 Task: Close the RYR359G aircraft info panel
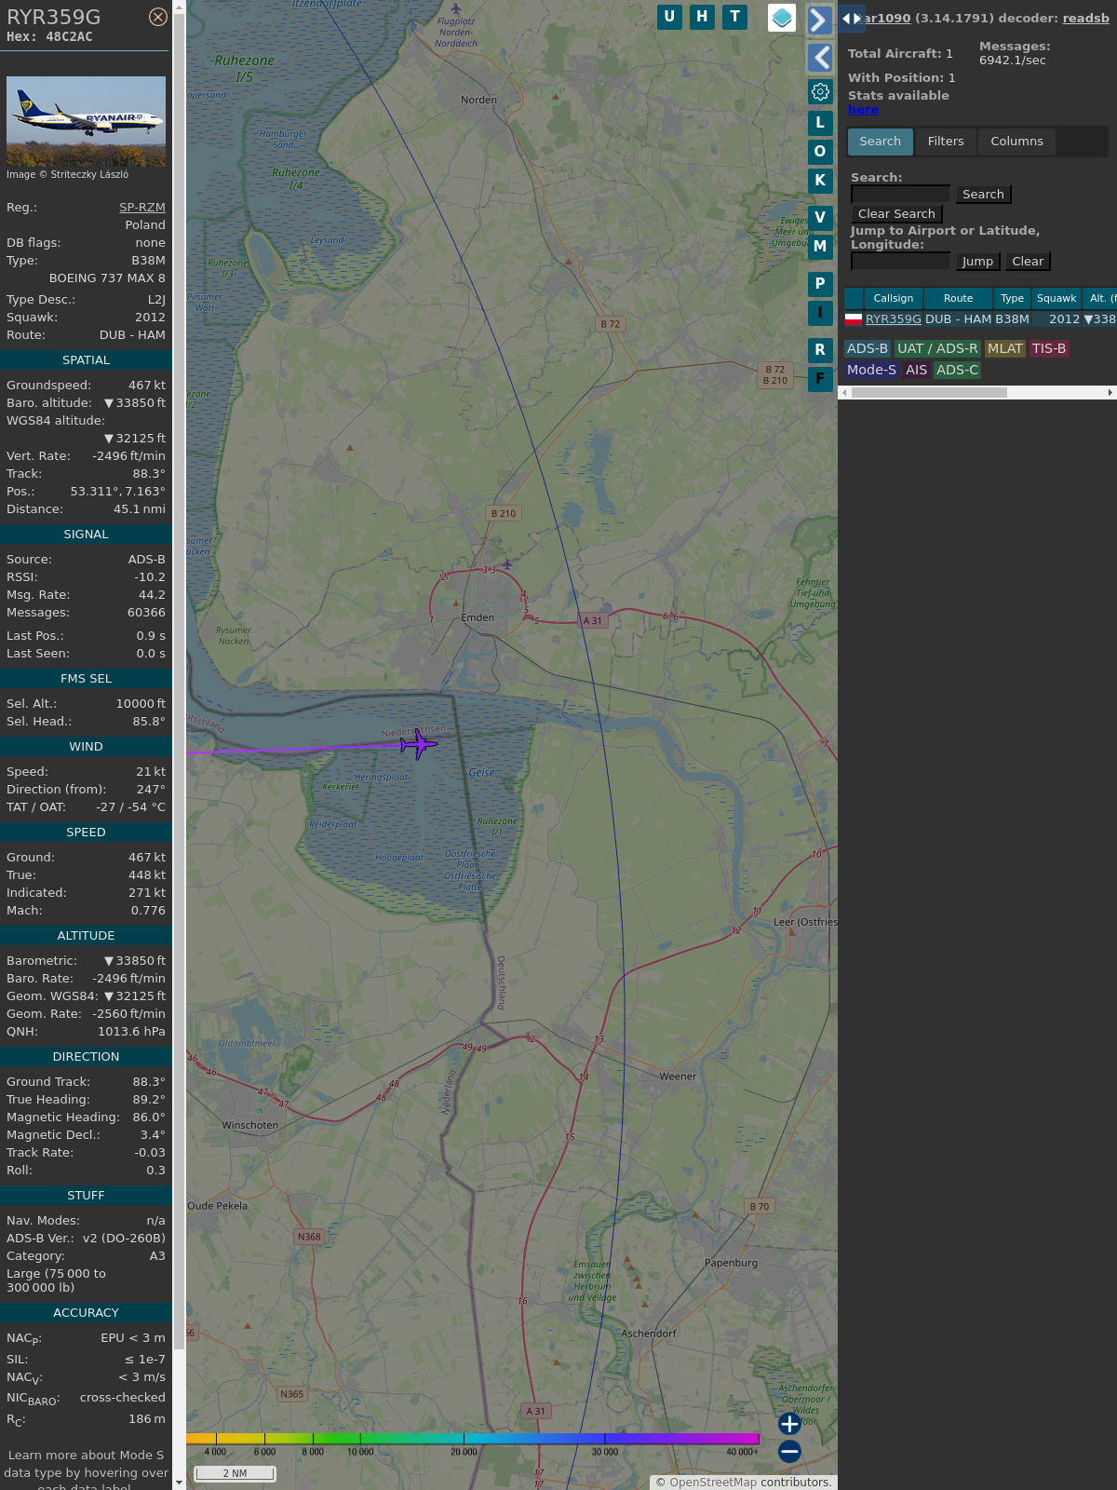158,17
